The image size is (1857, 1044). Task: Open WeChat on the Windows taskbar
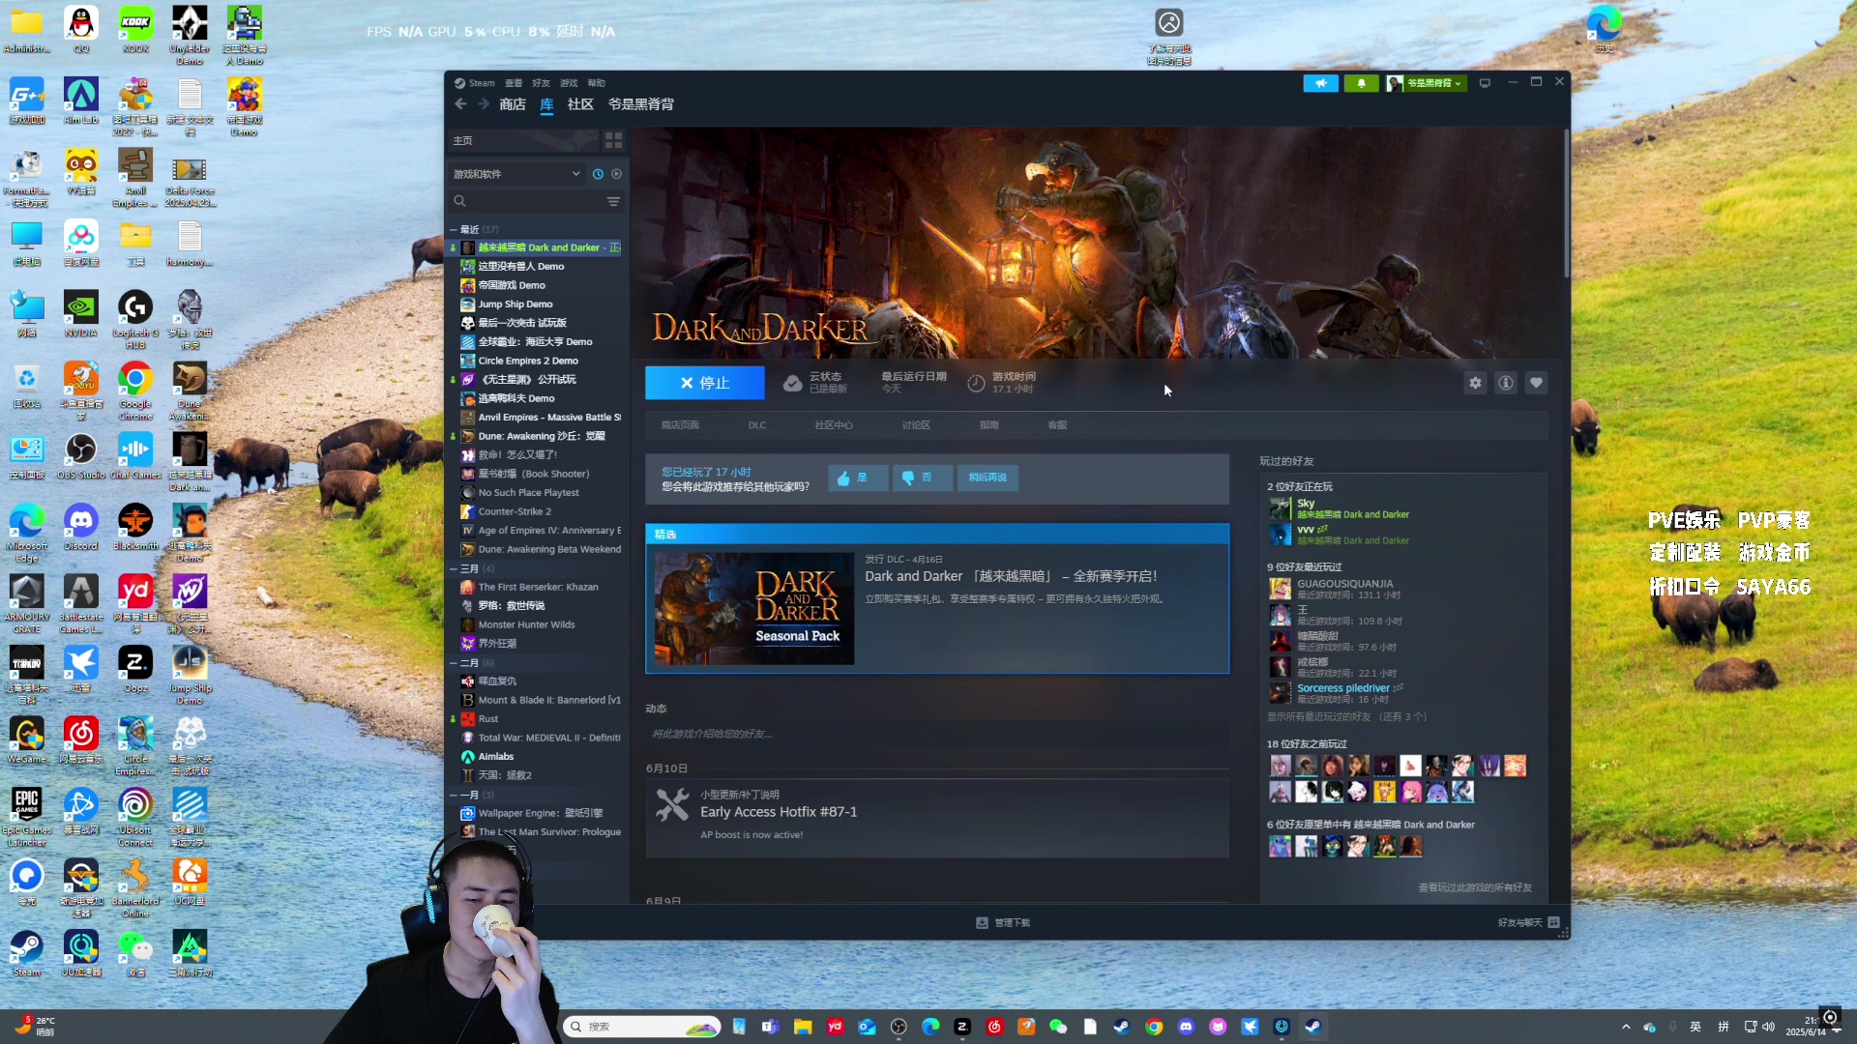(1058, 1027)
